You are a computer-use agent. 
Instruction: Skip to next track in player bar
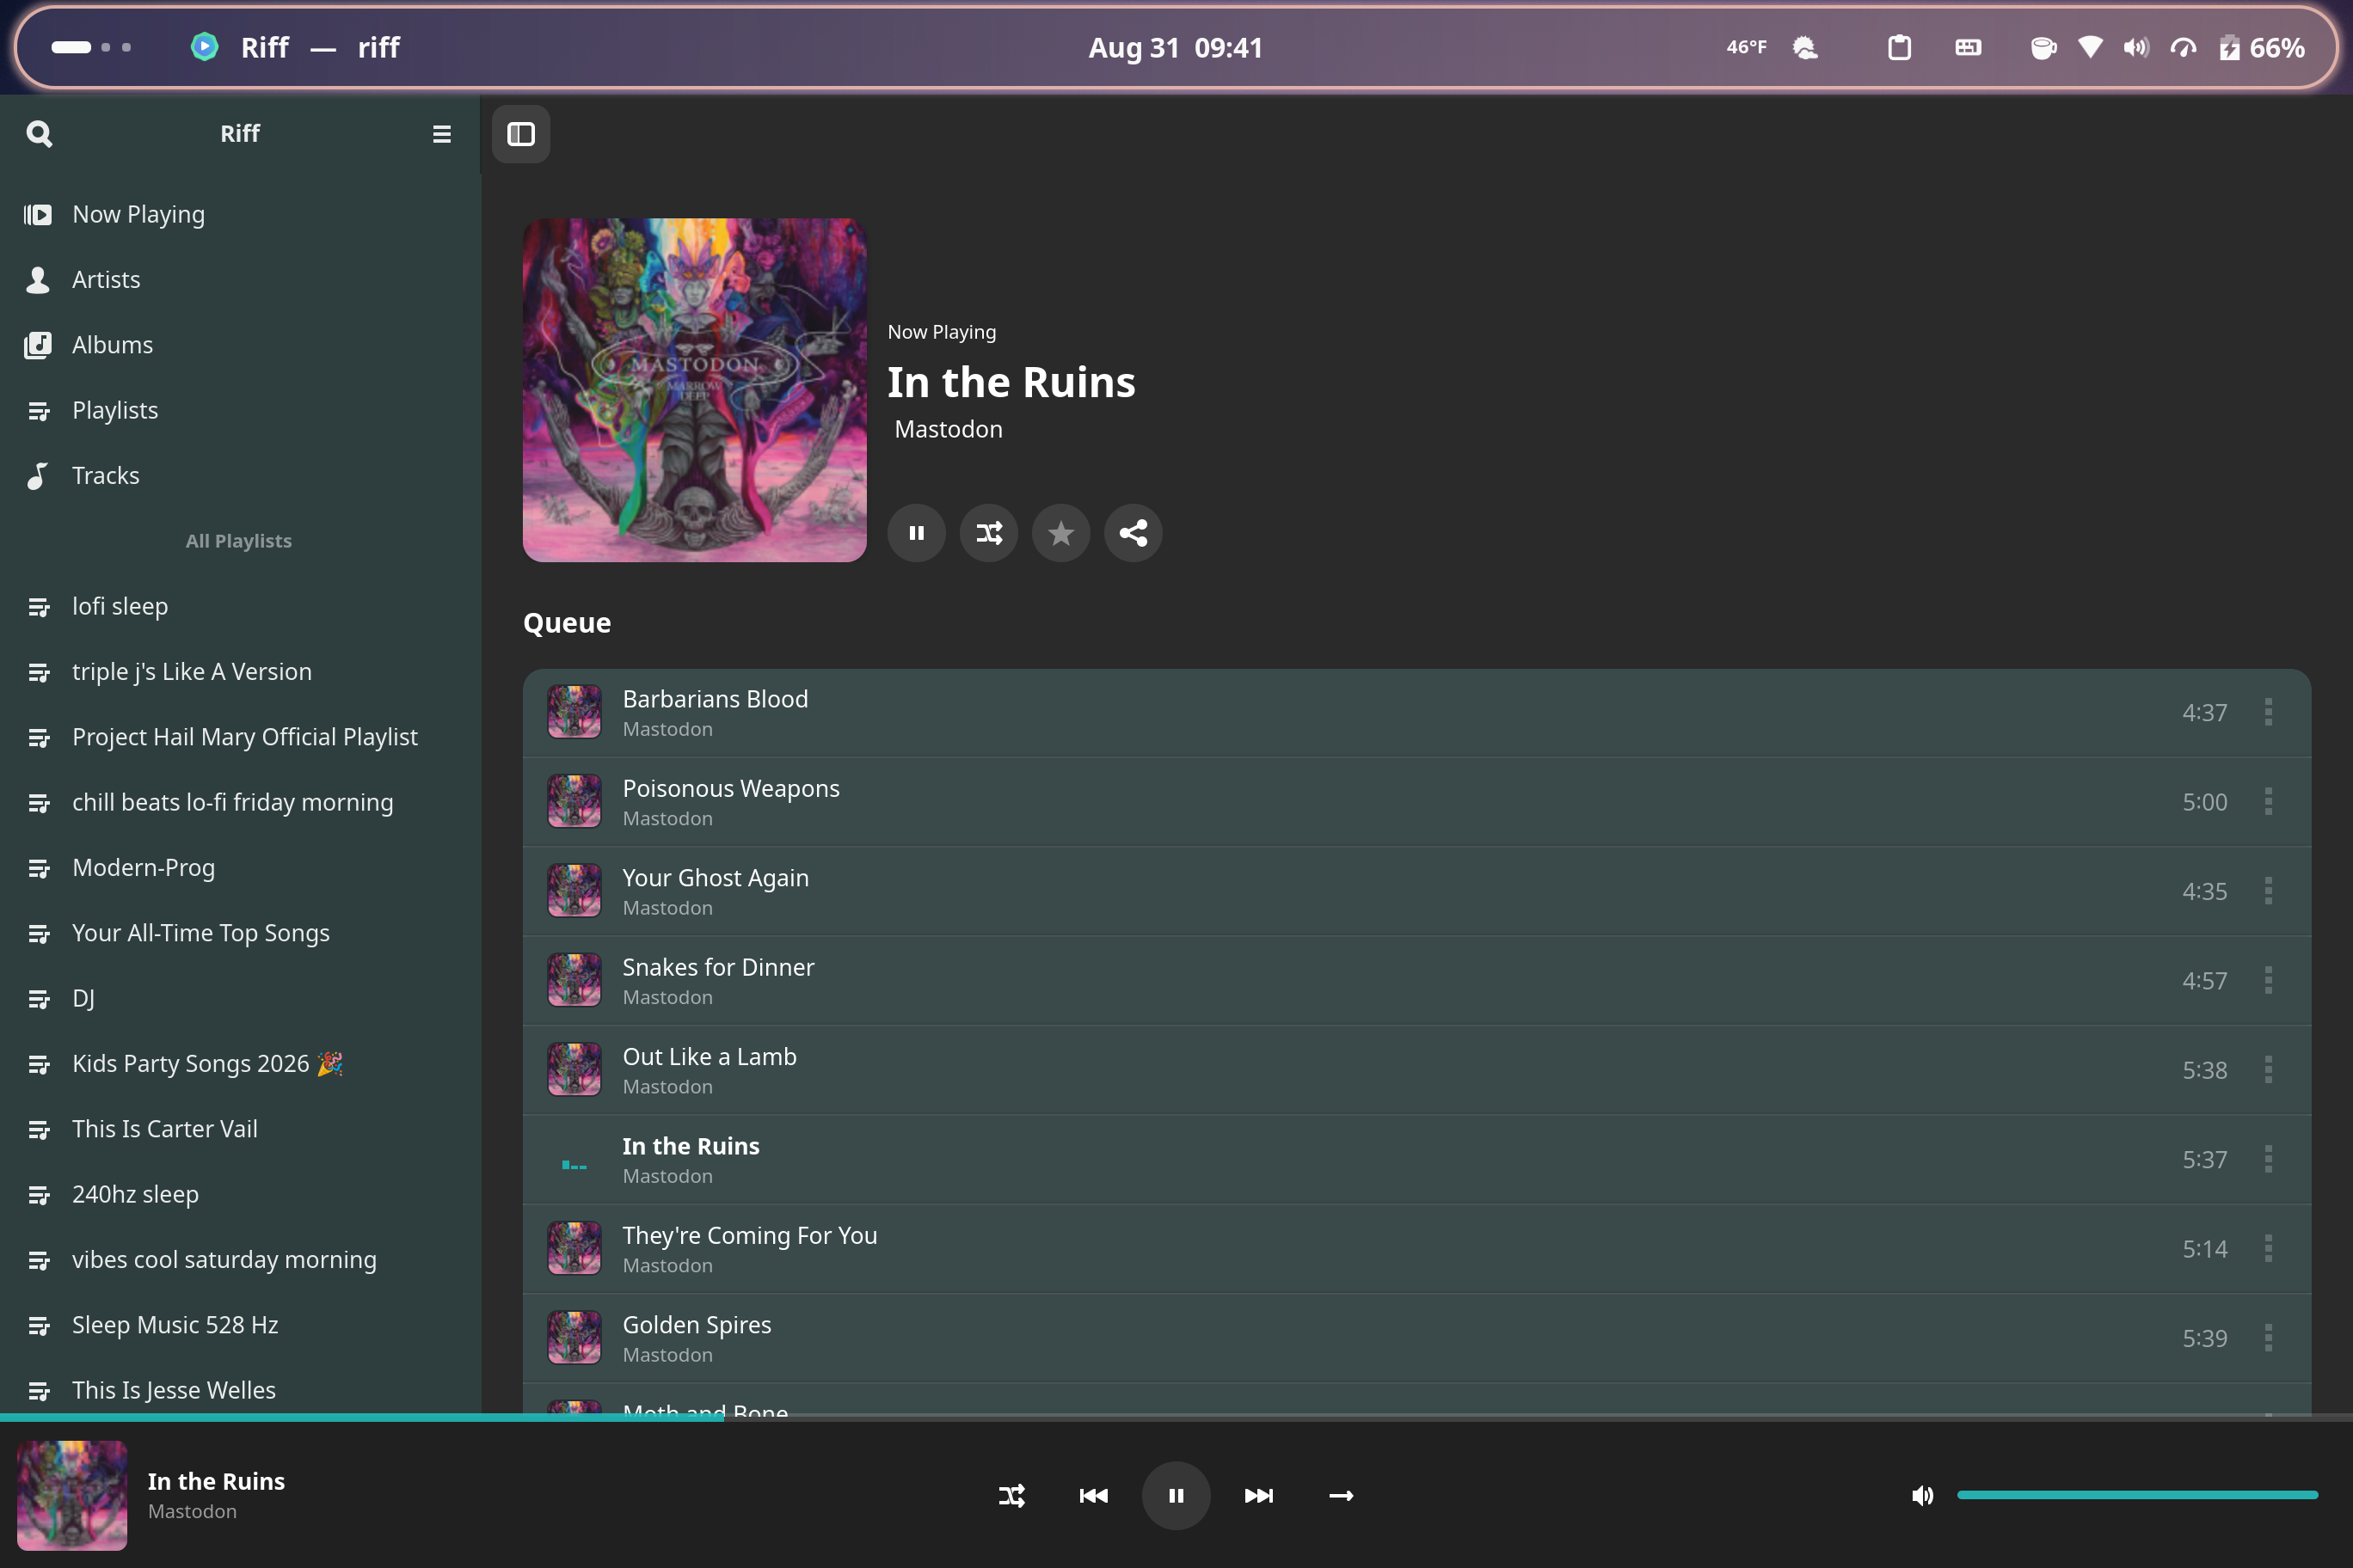[x=1258, y=1496]
